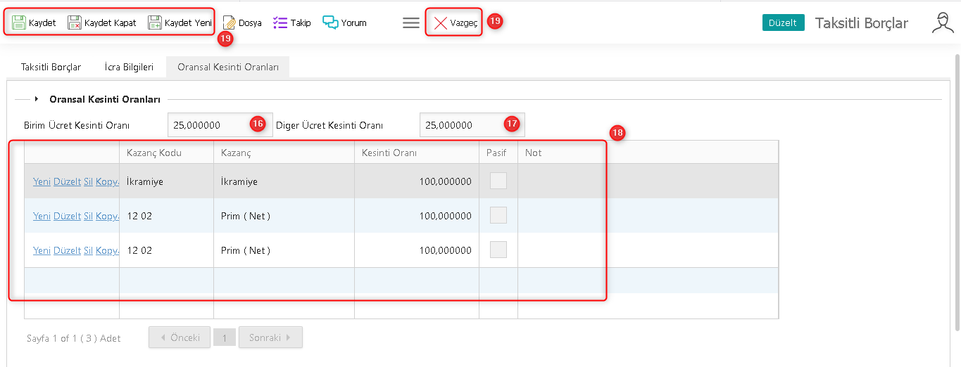Click the Kesinti Oranı column header

tap(389, 153)
